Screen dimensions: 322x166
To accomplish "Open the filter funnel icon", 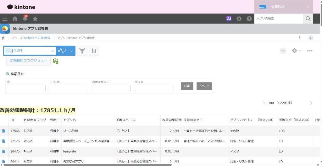I will click(82, 51).
